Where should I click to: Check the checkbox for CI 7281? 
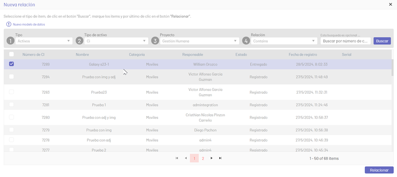[11, 104]
